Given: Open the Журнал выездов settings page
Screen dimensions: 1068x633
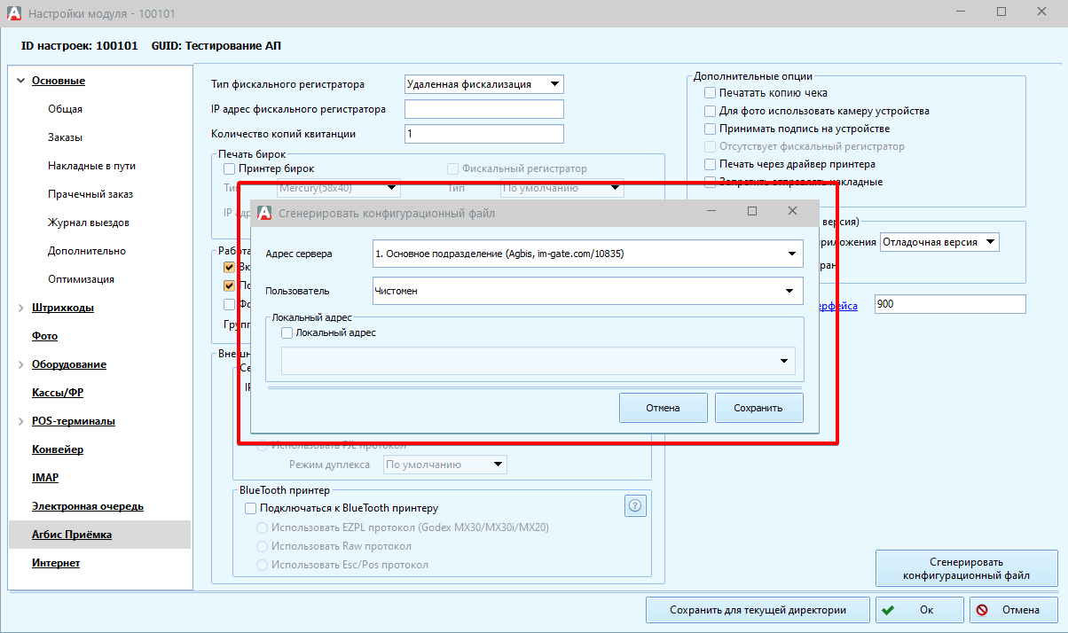Looking at the screenshot, I should 89,223.
